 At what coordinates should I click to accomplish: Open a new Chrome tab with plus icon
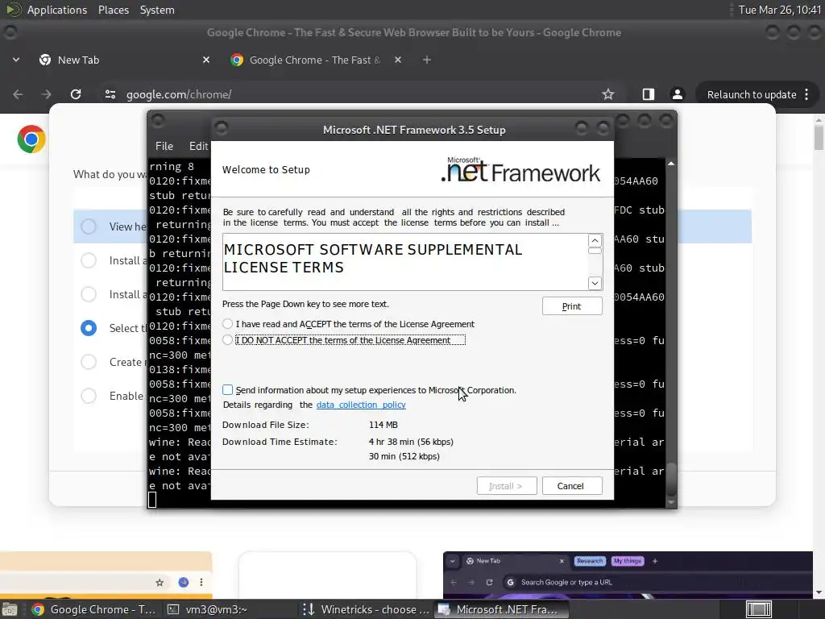coord(427,60)
